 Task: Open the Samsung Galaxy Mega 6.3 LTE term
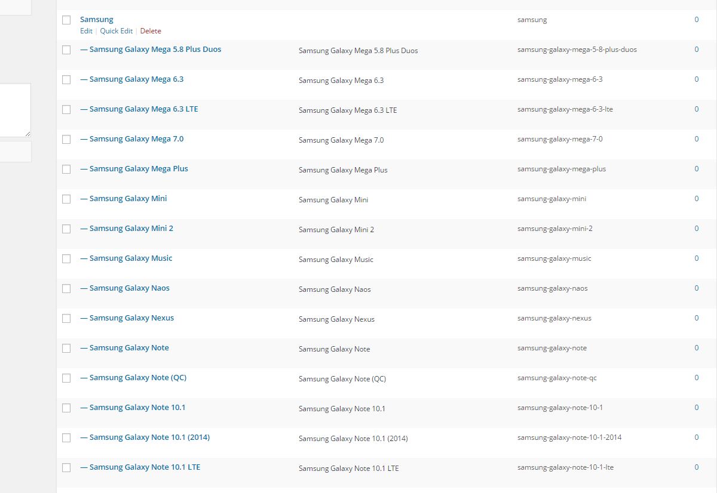point(143,109)
